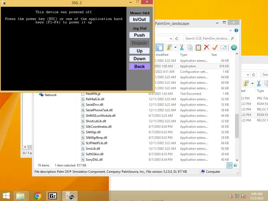Click the search magnifier icon
Image resolution: width=268 pixels, height=201 pixels.
click(x=232, y=38)
